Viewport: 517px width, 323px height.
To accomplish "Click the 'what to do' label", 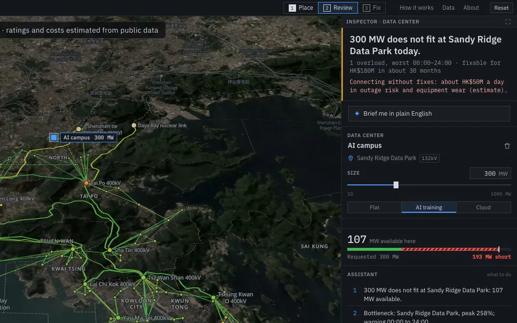I will point(499,275).
